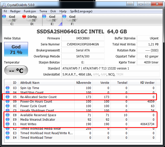
Task: Click the Nåverende column header
Action: pos(84,83)
